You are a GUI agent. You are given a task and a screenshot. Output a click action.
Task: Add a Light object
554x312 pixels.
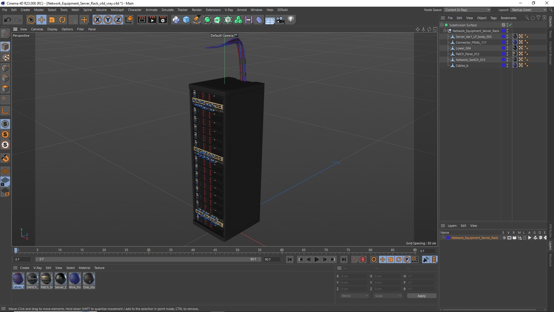pyautogui.click(x=291, y=20)
